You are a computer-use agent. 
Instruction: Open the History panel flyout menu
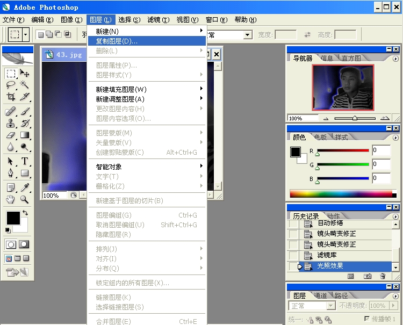395,216
